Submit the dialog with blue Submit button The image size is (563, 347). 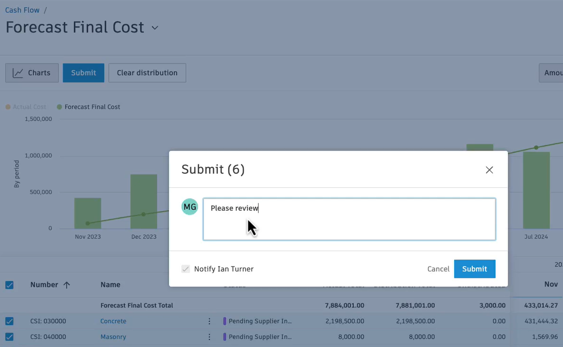[x=474, y=269]
